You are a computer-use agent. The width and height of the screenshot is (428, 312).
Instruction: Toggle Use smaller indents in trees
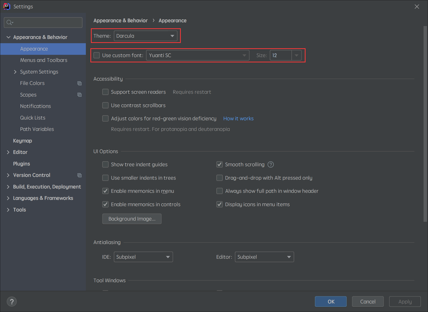[105, 178]
